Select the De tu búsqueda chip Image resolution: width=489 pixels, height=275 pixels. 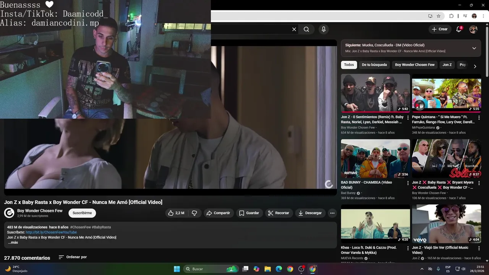click(x=374, y=65)
